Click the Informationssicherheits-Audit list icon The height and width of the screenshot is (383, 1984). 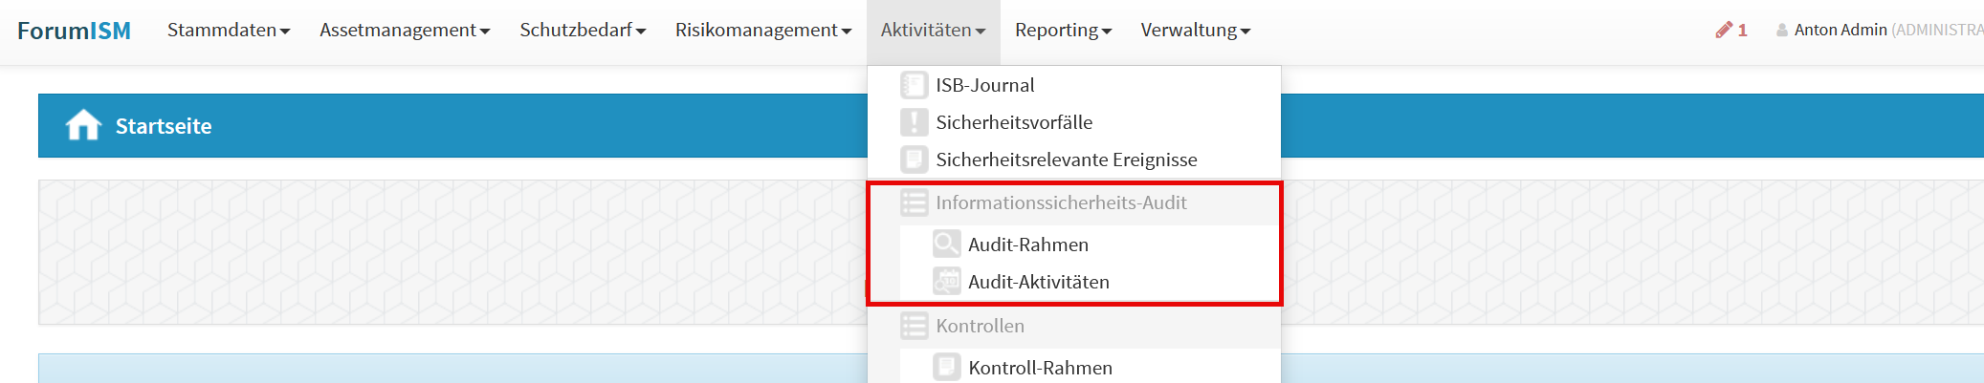[914, 202]
